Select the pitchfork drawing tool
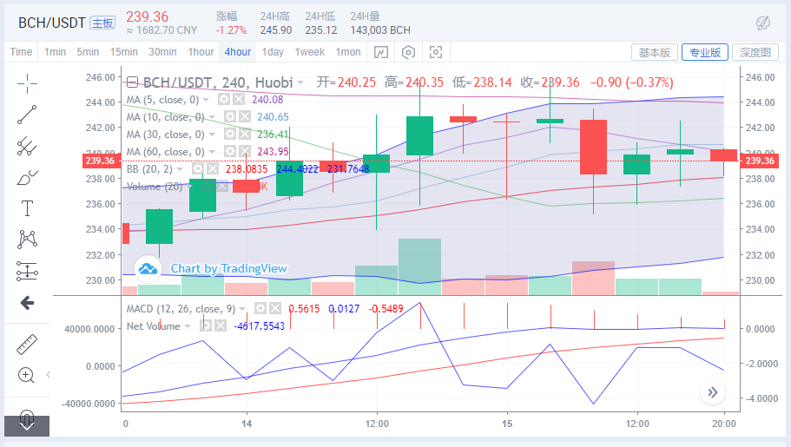Screen dimensions: 791x447 (x=27, y=147)
